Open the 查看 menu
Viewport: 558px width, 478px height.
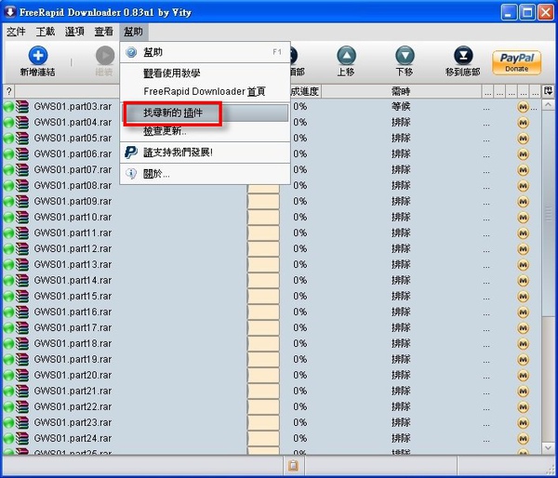pyautogui.click(x=103, y=32)
